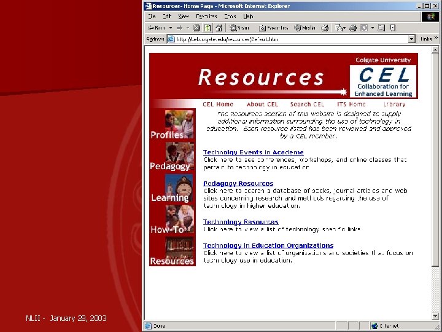Open Technology in Education Organizations link
Viewport: 442px width, 332px height.
[268, 245]
